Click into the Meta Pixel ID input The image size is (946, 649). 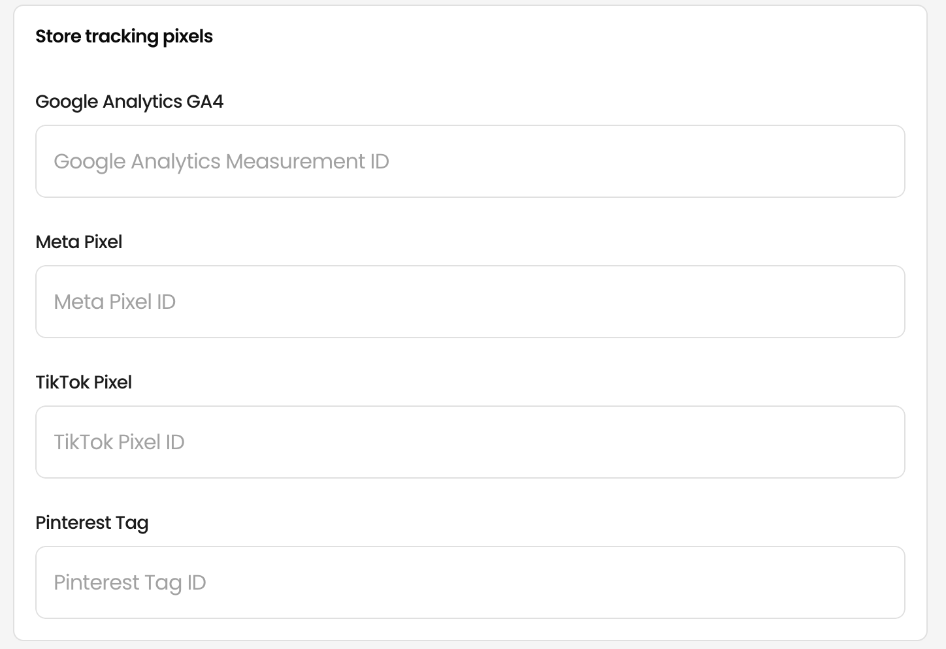click(470, 302)
